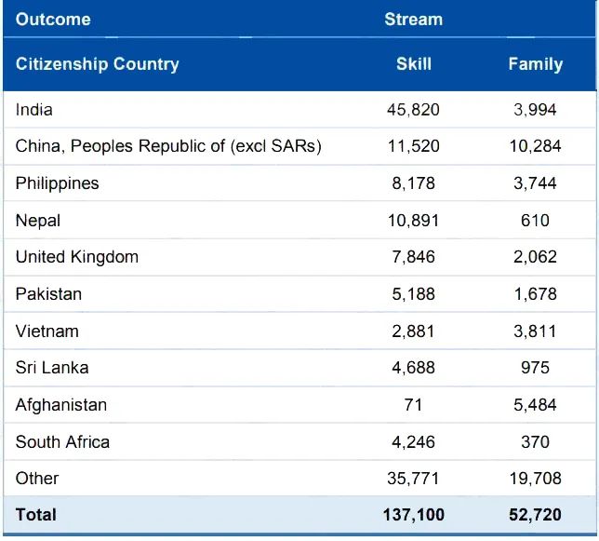Select the Philippines row label
Viewport: 599px width, 541px height.
pos(58,183)
